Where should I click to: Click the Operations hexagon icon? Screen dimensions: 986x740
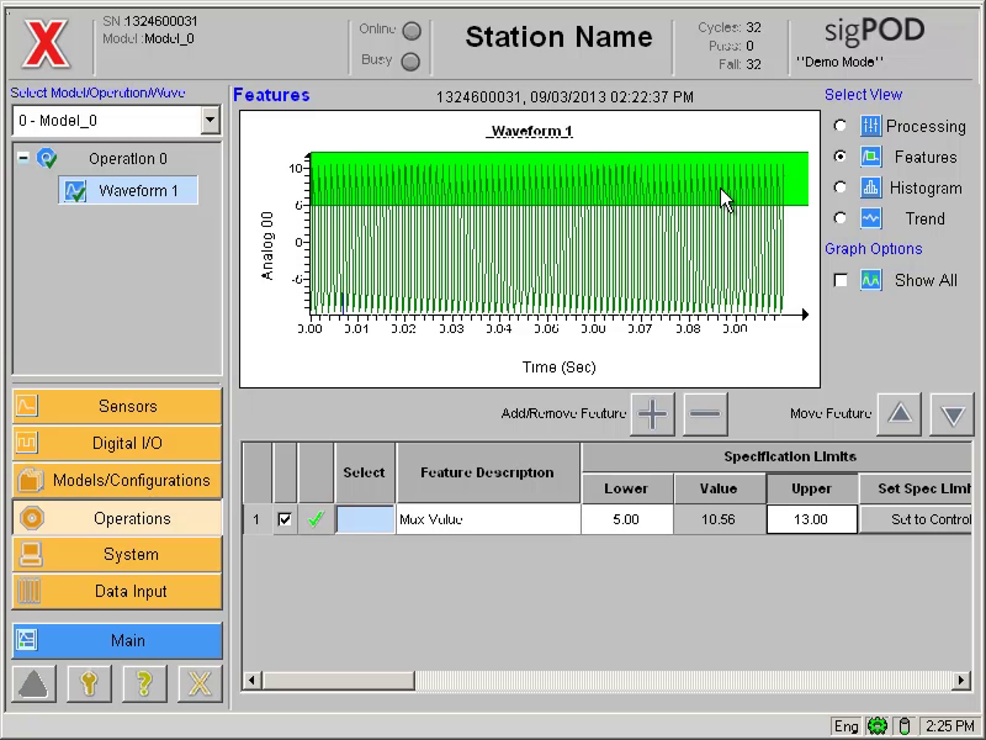point(32,518)
